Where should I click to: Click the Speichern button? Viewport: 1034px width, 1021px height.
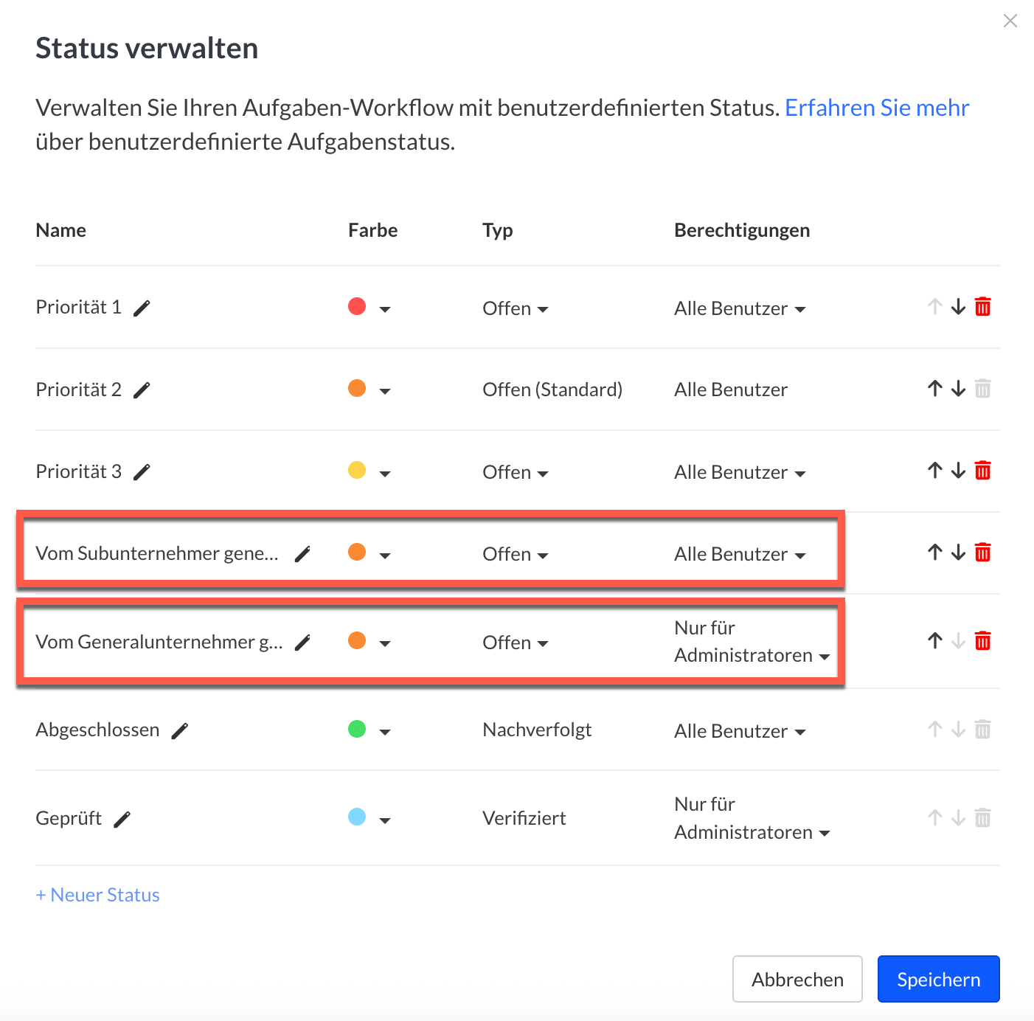coord(938,979)
